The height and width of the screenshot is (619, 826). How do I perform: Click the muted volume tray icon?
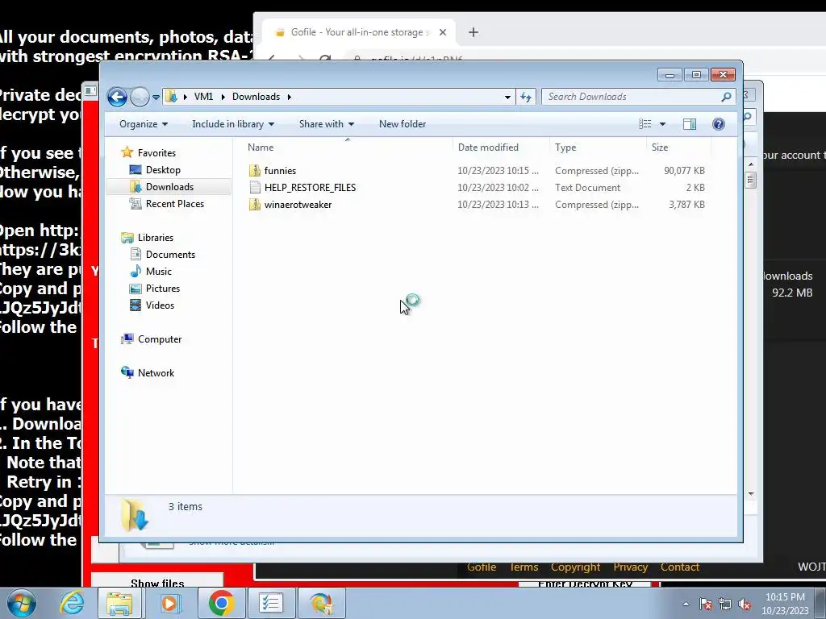745,604
